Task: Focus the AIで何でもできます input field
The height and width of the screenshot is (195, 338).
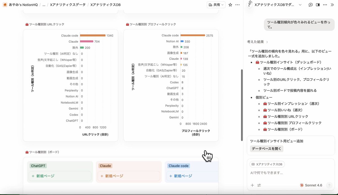Action: point(290,173)
